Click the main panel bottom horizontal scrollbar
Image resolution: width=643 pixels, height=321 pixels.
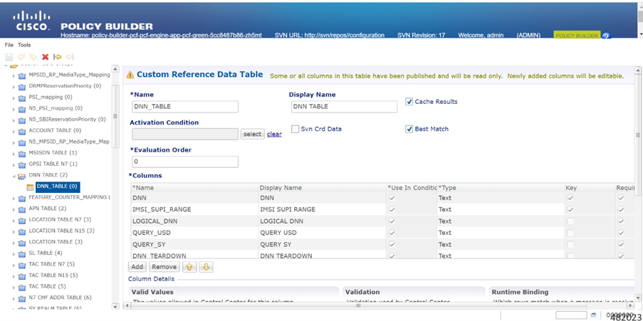click(359, 305)
